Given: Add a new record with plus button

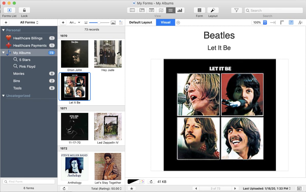Looking at the screenshot, I should 63,22.
